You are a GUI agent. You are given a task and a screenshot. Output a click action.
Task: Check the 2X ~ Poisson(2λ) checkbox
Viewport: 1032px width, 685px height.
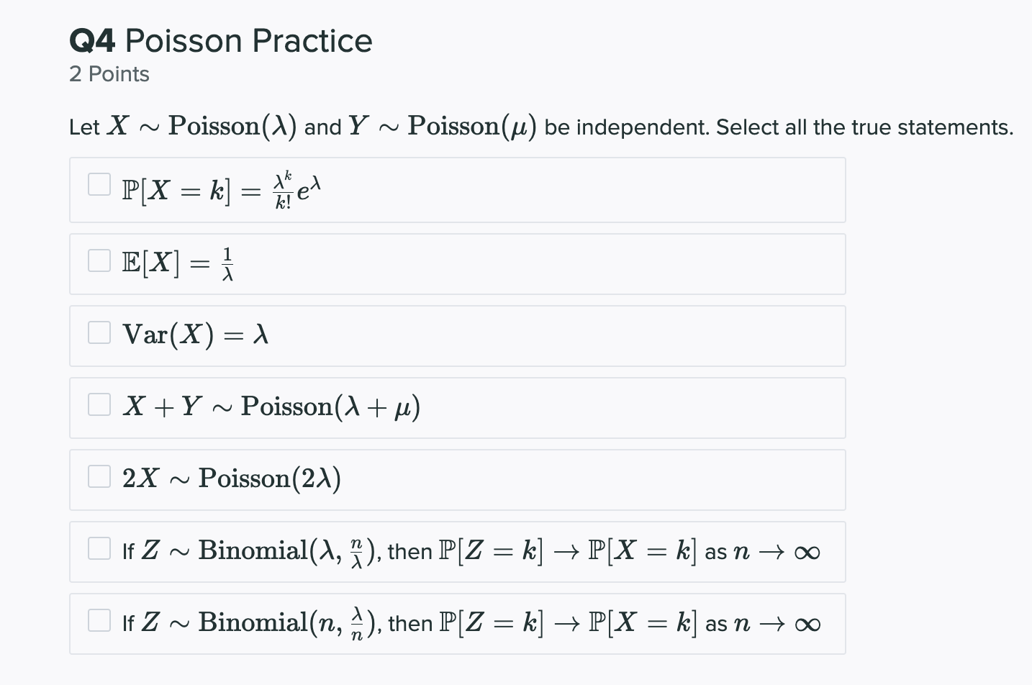(99, 476)
